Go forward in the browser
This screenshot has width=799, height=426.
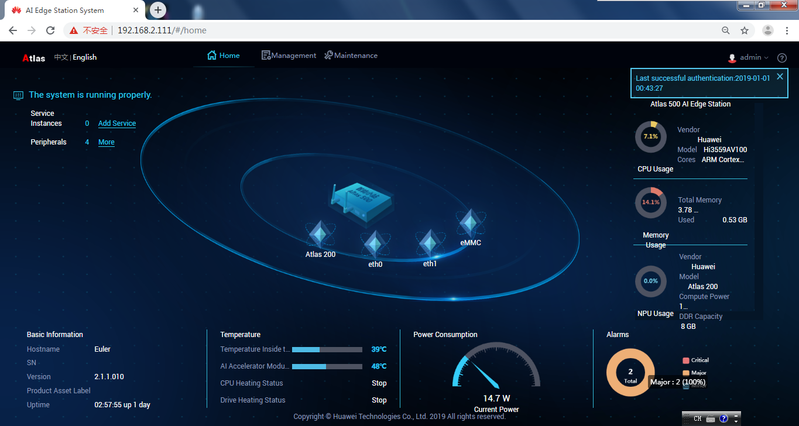[32, 30]
